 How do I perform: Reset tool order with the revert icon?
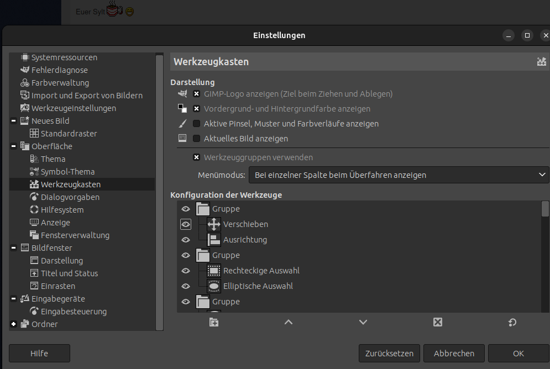click(x=512, y=323)
